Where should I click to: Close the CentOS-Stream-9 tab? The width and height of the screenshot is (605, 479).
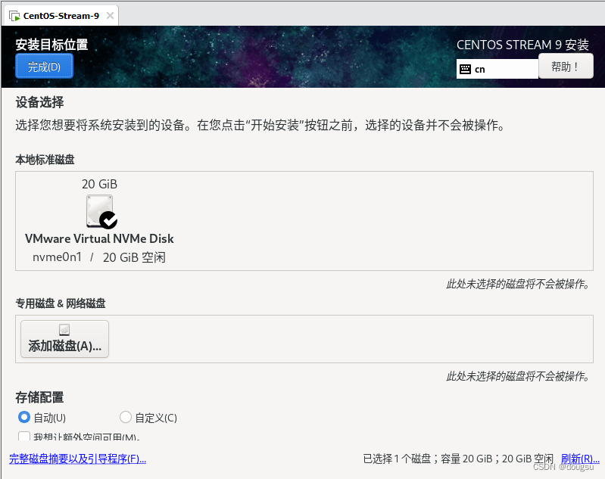click(x=110, y=16)
